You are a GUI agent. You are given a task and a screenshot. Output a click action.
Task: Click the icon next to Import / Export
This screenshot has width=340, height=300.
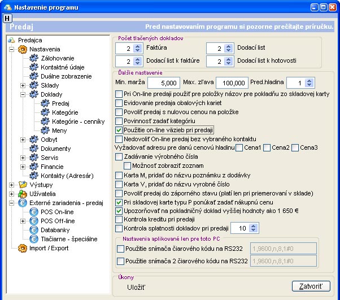pos(23,247)
